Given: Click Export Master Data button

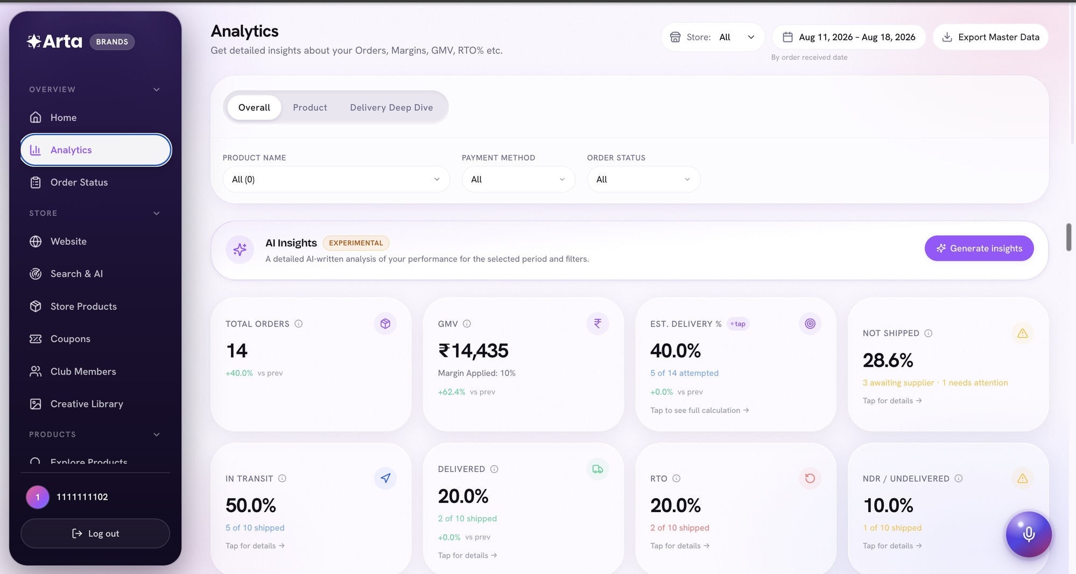Looking at the screenshot, I should point(990,37).
